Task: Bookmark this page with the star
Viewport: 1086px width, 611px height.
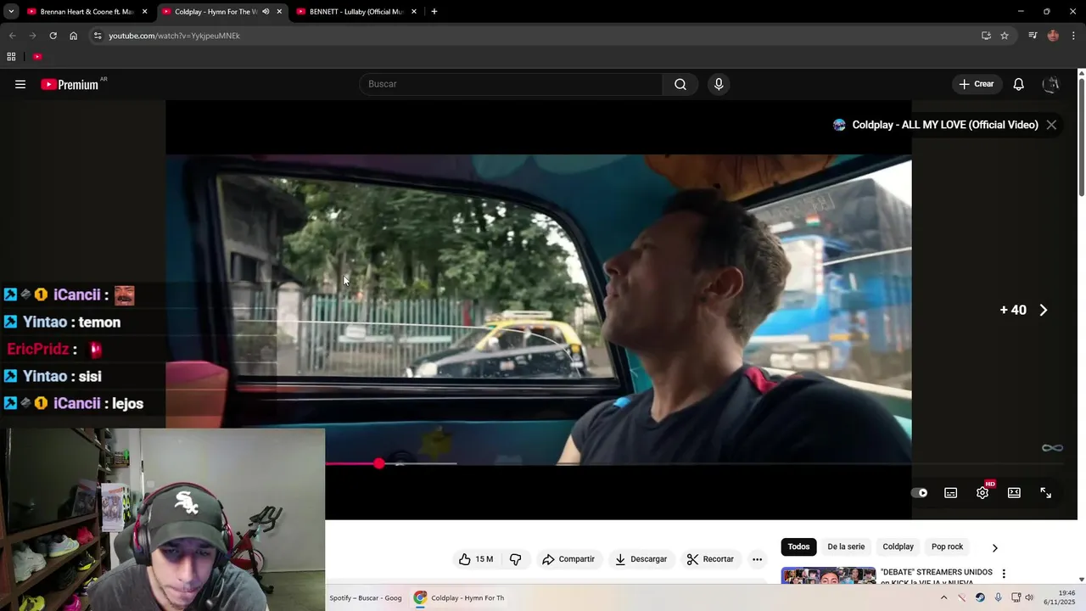Action: coord(1005,36)
